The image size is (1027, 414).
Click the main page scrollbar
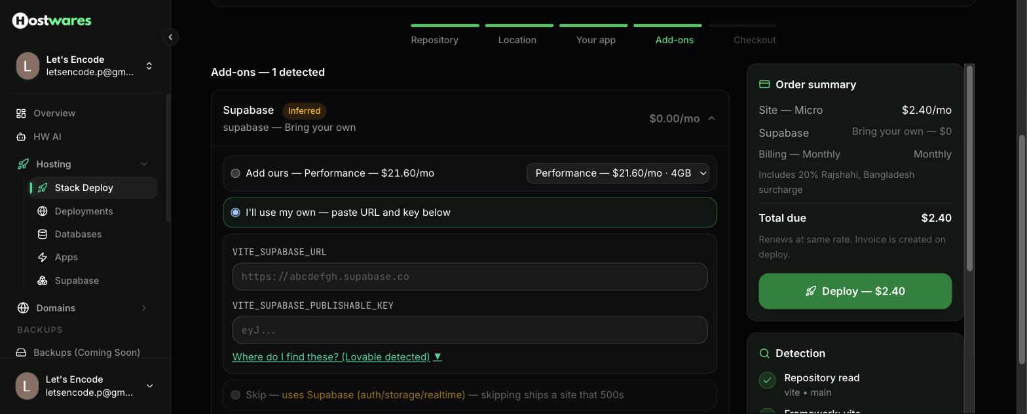click(1022, 250)
